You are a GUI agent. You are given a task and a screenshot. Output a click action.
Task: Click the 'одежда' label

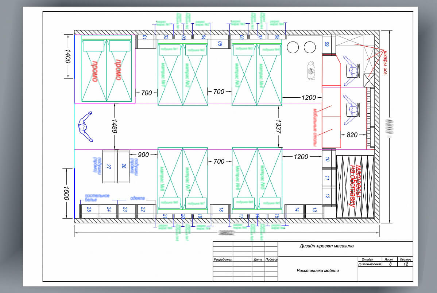(138, 198)
